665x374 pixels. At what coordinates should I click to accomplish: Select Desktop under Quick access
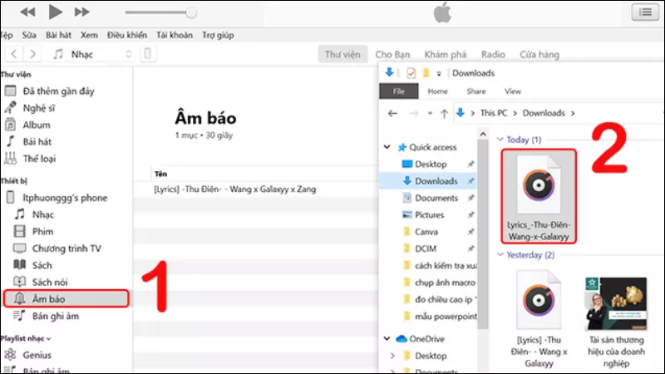coord(431,164)
